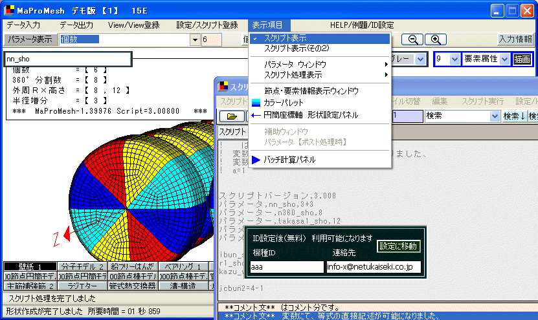Toggle the checked スクリプト表示 menu item
The image size is (538, 320).
tap(285, 38)
